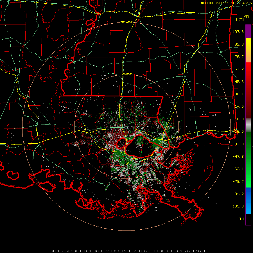Click the 100 NMI range ring label
This screenshot has height=253, width=253.
coord(126,22)
